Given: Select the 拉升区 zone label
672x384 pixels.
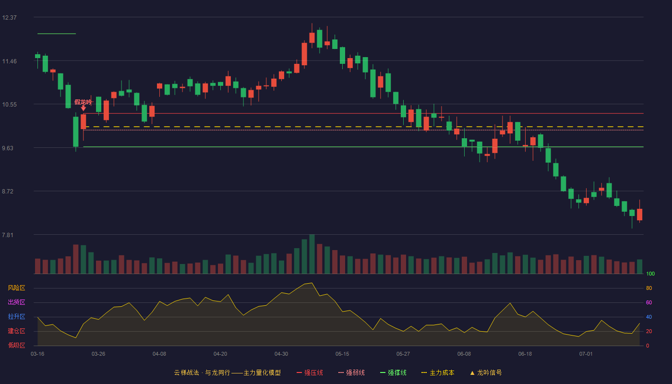Looking at the screenshot, I should [x=16, y=317].
